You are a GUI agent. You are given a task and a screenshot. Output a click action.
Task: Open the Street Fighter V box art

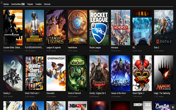(x=142, y=73)
